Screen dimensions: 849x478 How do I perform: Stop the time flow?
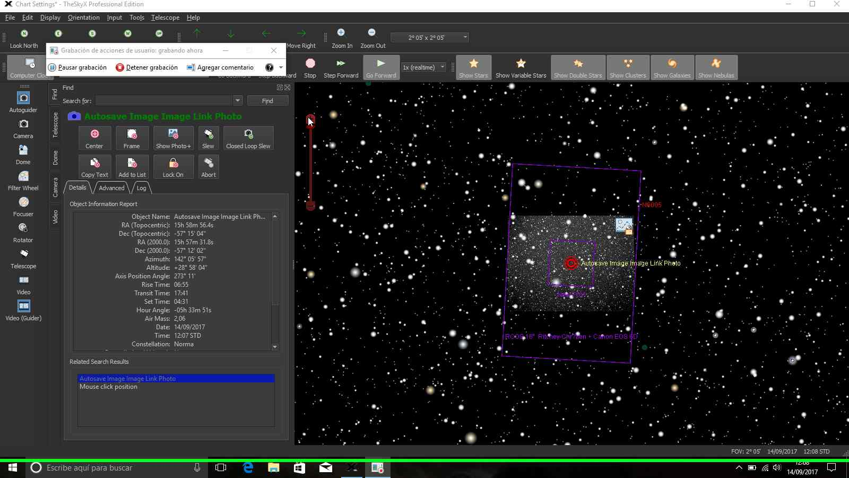click(x=310, y=67)
